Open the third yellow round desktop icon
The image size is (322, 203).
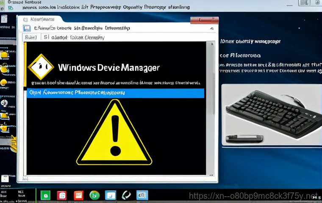[x=4, y=82]
